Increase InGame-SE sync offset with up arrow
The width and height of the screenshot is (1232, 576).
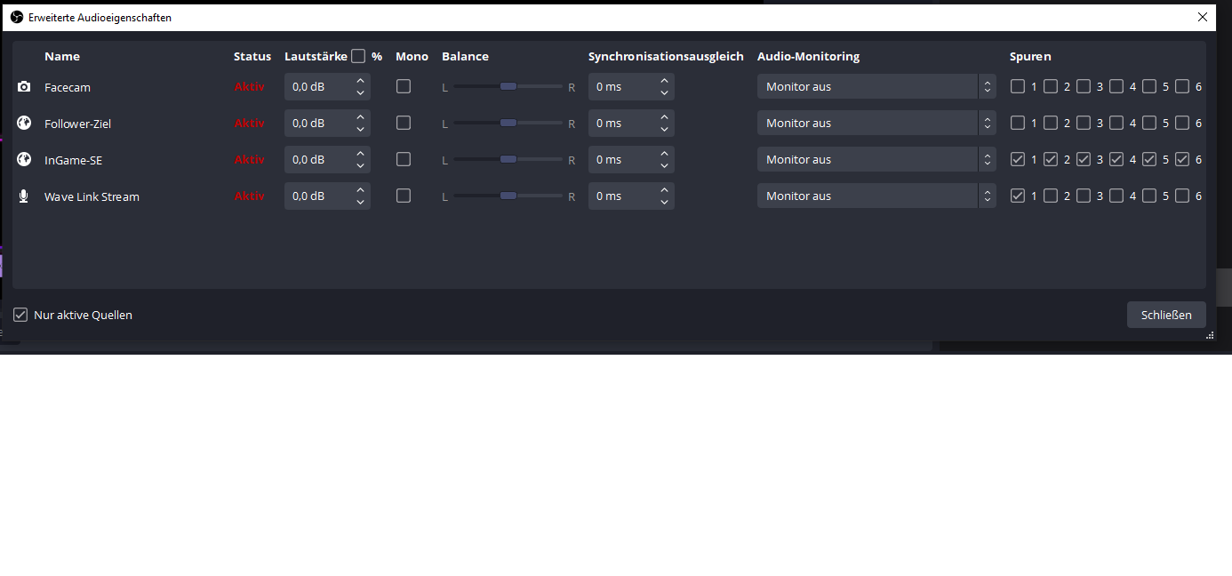pyautogui.click(x=664, y=154)
